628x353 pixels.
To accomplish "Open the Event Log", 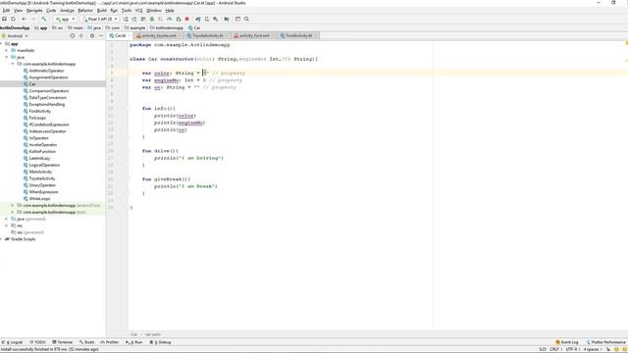I will [567, 342].
